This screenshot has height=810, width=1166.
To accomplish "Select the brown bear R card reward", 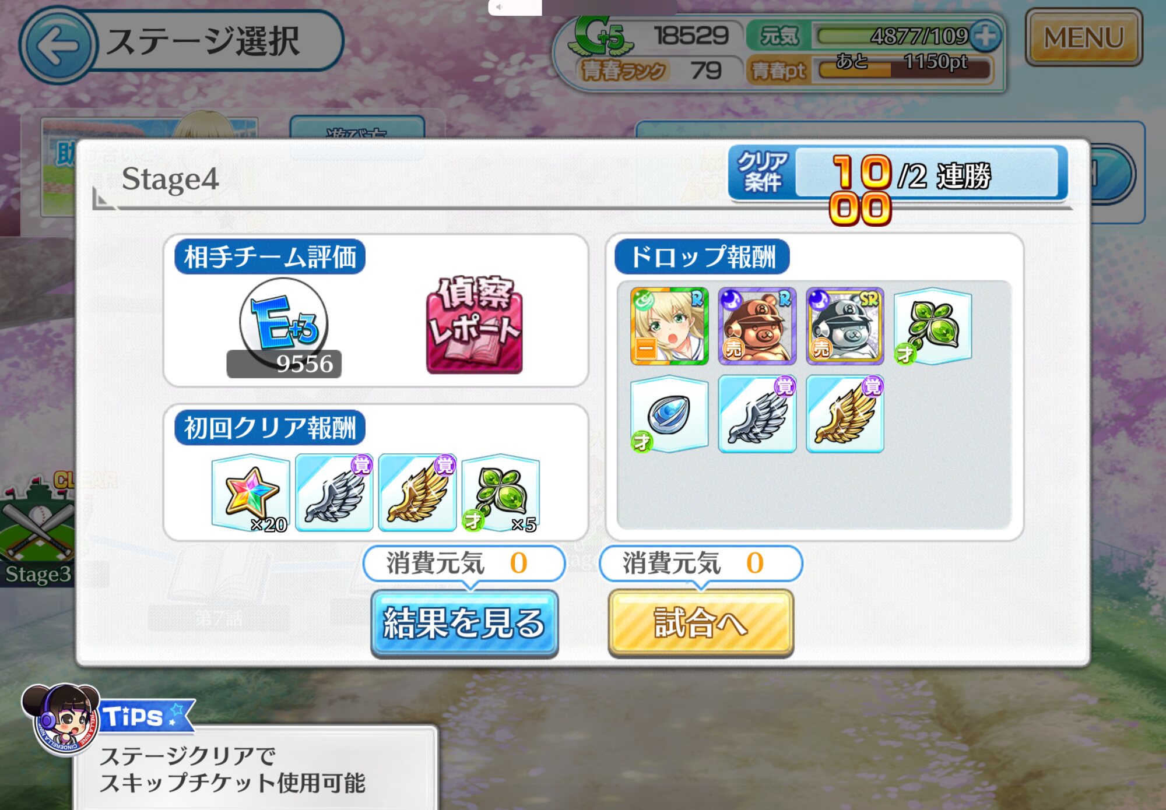I will click(x=757, y=326).
